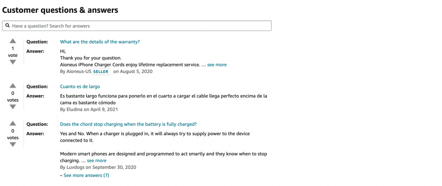Viewport: 442px width, 186px height.
Task: Open the 'Cuanto es de largo' question
Action: pyautogui.click(x=80, y=87)
